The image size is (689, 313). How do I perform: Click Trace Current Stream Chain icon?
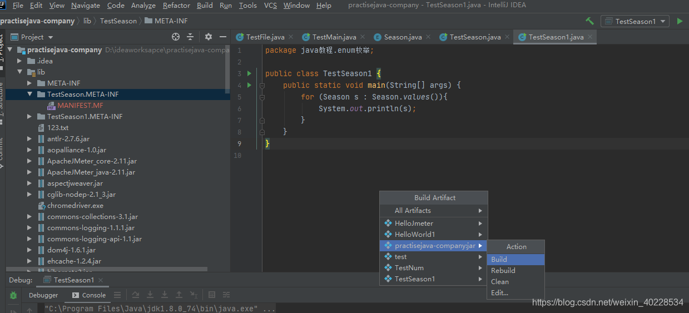(x=226, y=295)
